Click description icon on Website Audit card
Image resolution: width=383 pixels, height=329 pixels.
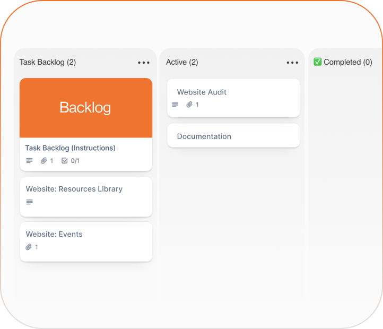pyautogui.click(x=175, y=105)
